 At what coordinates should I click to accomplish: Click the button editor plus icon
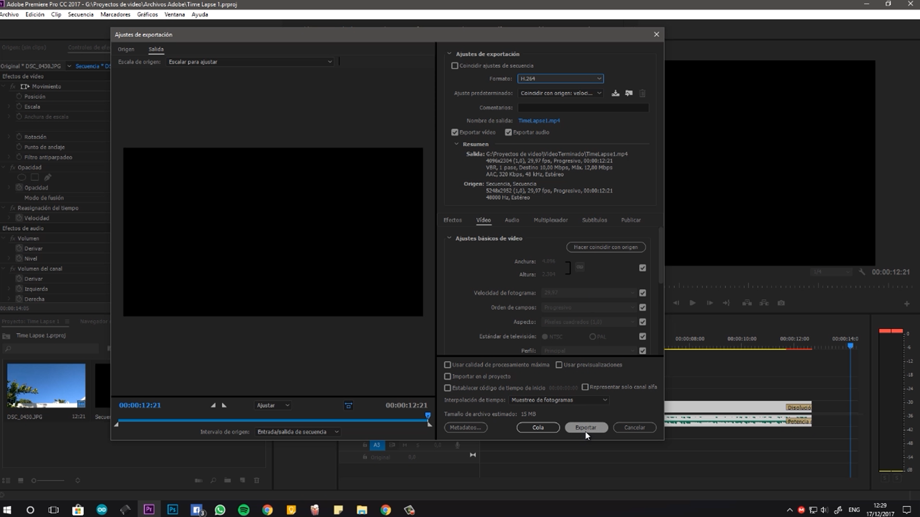click(x=907, y=303)
